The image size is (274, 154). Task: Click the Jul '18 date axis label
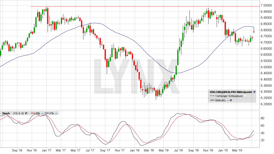pos(178,150)
